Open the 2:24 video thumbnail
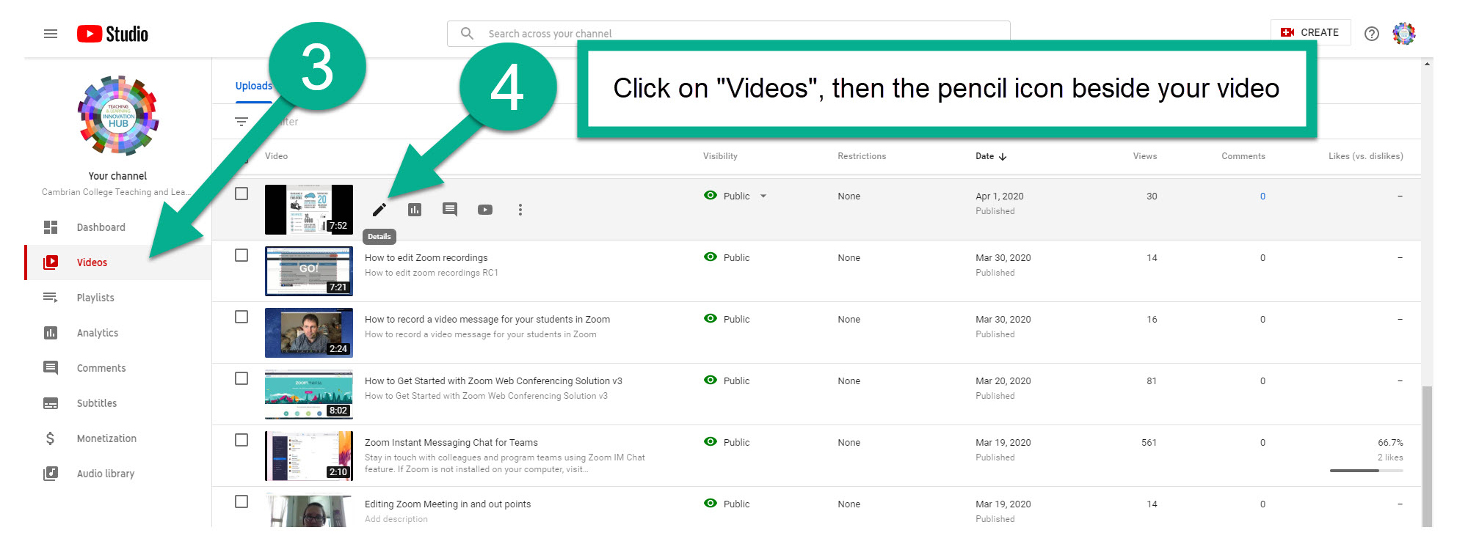Image resolution: width=1468 pixels, height=544 pixels. click(x=309, y=333)
